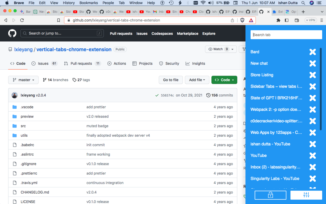
Task: Close the YouTube tab
Action: (312, 155)
